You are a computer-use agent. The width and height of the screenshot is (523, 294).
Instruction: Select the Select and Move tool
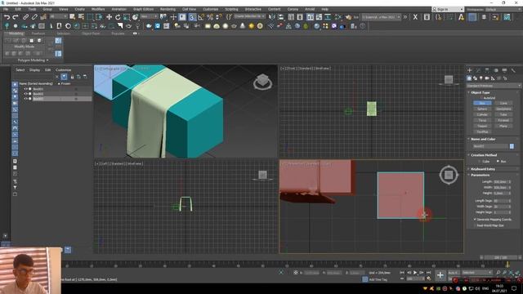109,17
